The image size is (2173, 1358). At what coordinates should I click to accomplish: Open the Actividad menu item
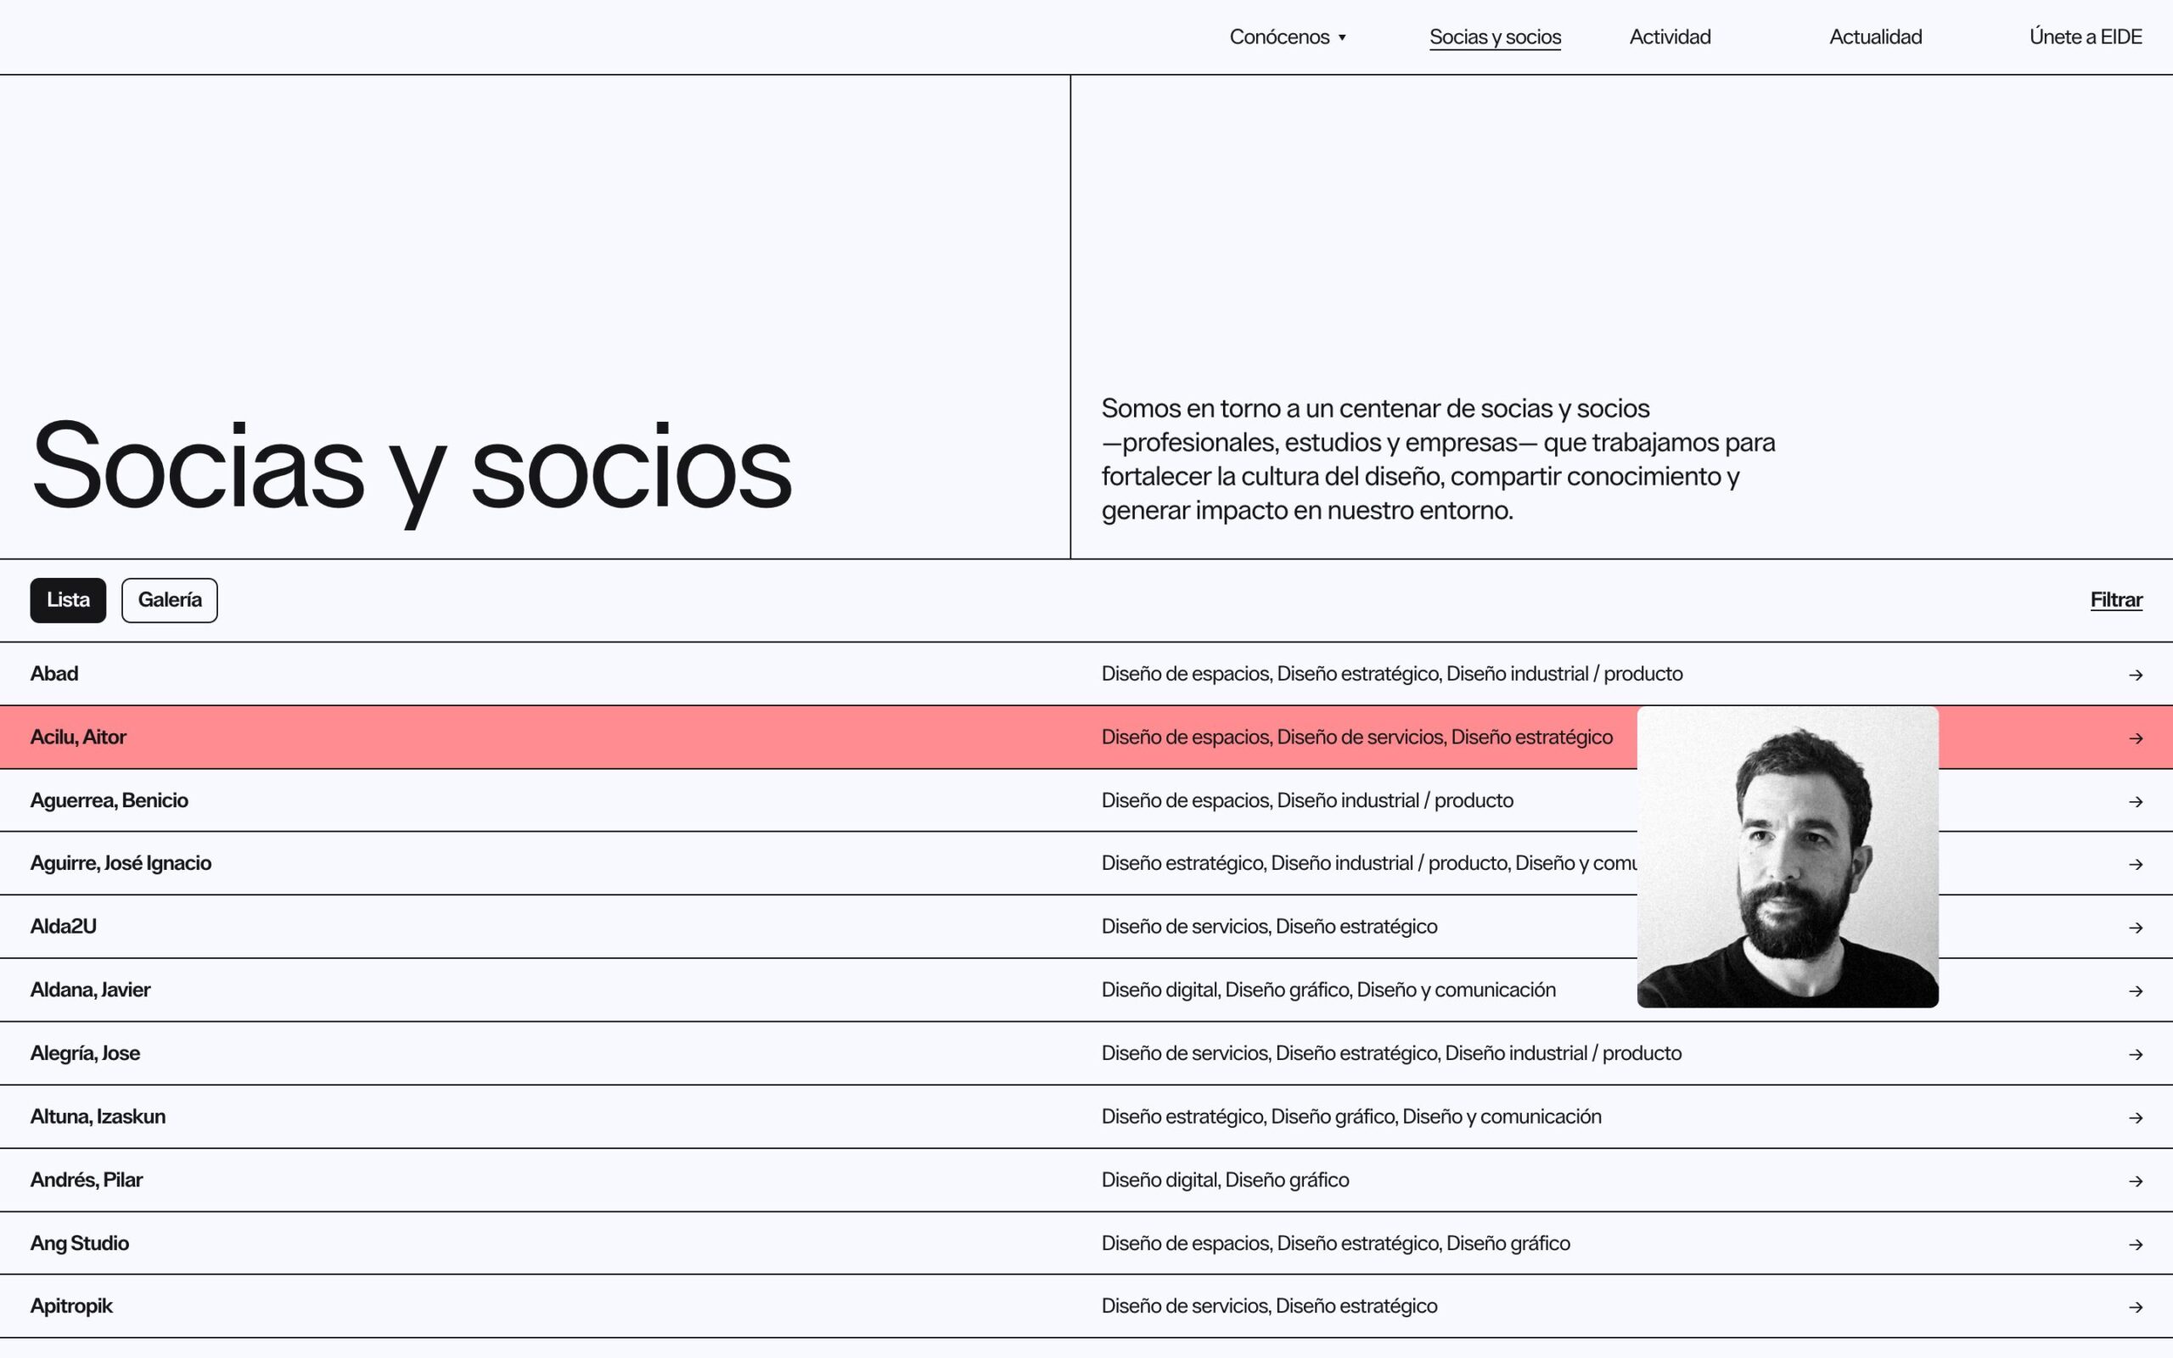1670,36
